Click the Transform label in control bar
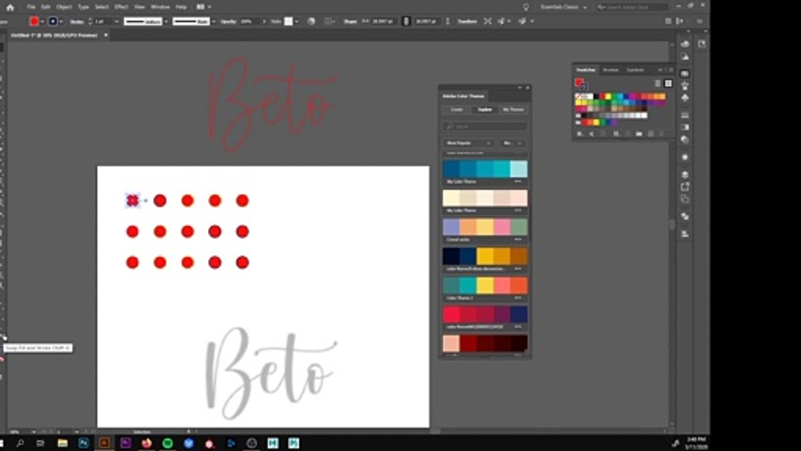Image resolution: width=801 pixels, height=451 pixels. click(467, 21)
